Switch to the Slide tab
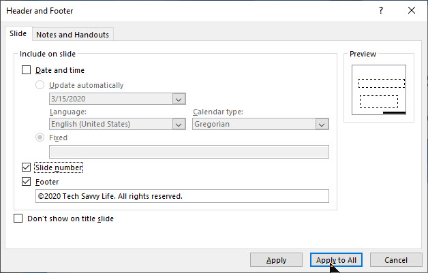The height and width of the screenshot is (273, 428). point(17,34)
